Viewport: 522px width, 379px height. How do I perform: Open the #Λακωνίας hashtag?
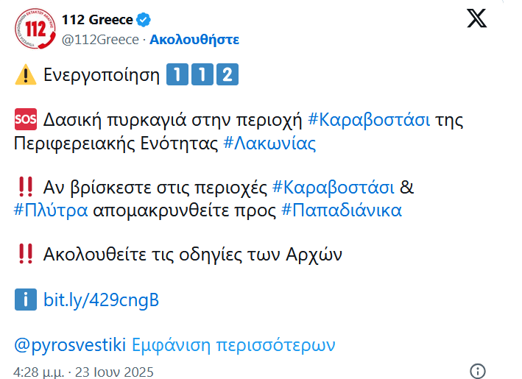click(269, 143)
